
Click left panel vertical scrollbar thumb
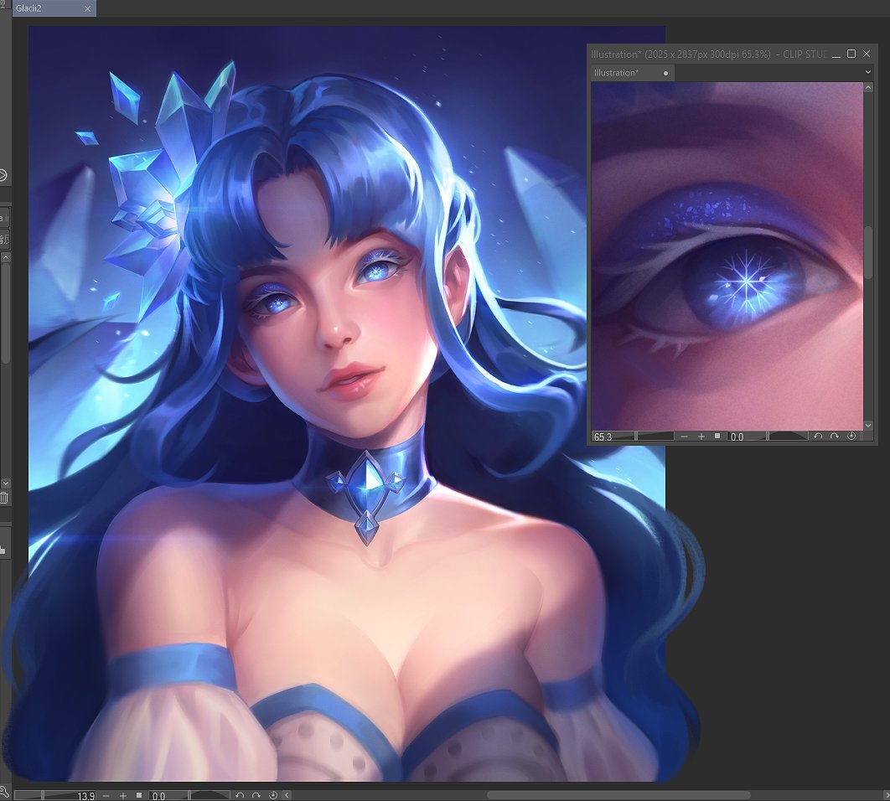5,313
